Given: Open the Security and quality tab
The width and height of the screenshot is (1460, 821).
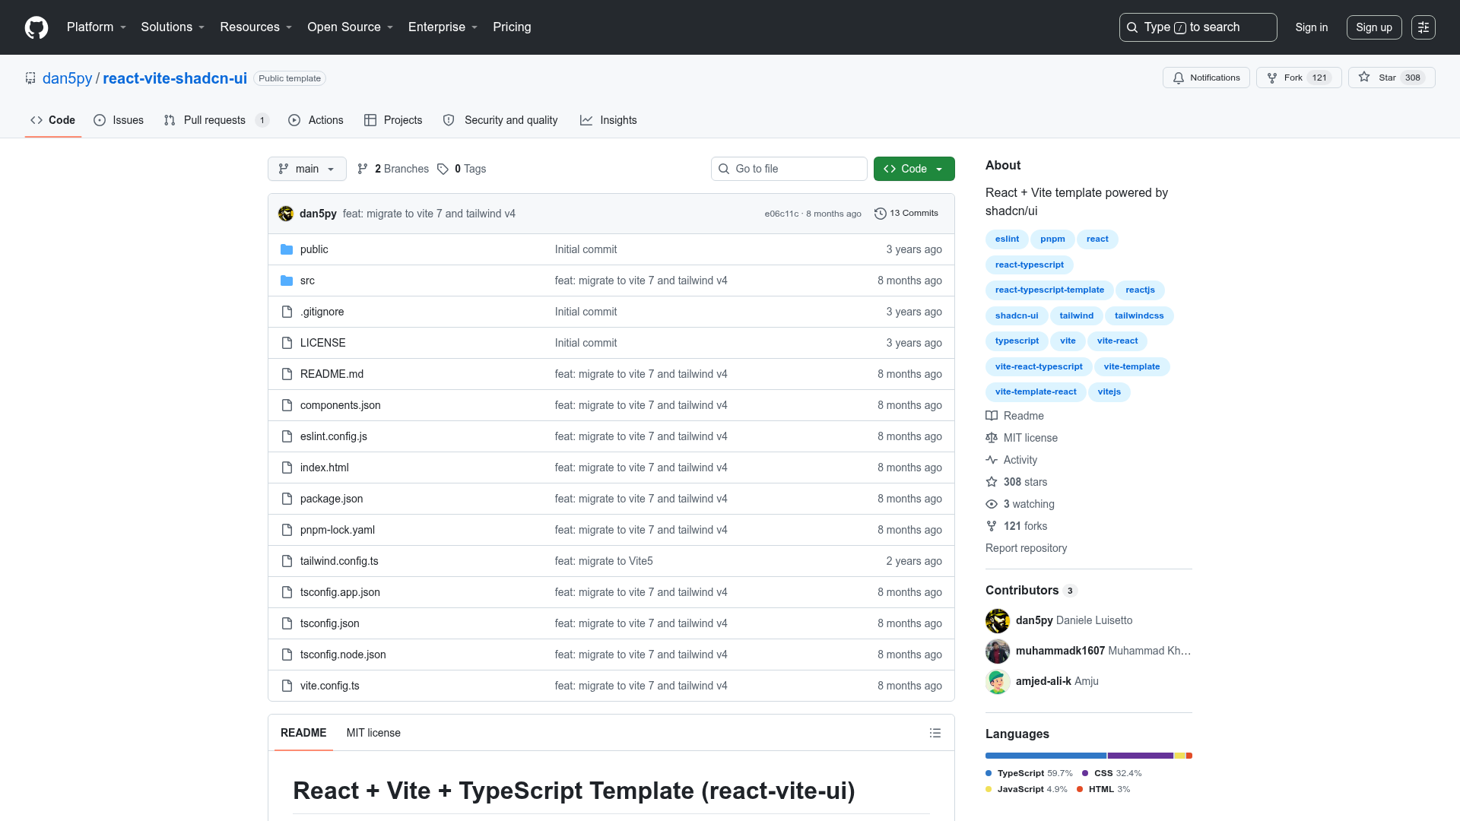Looking at the screenshot, I should pyautogui.click(x=500, y=120).
